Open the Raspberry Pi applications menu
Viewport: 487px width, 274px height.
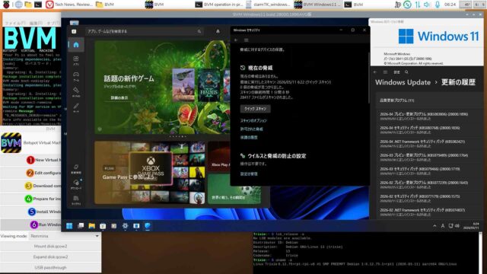6,5
